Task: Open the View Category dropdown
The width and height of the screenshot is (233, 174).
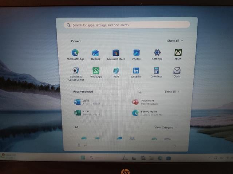Action: pyautogui.click(x=165, y=127)
